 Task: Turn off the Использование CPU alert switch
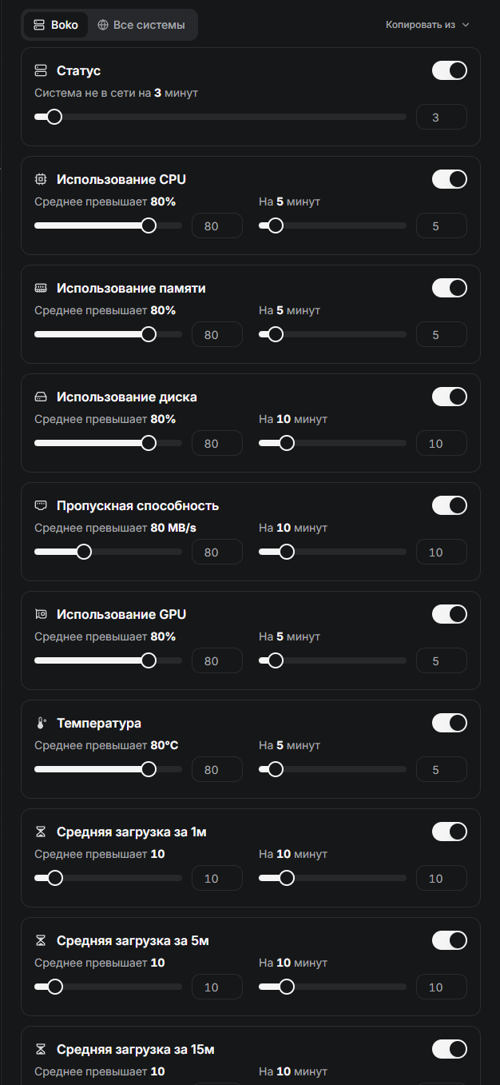point(449,179)
